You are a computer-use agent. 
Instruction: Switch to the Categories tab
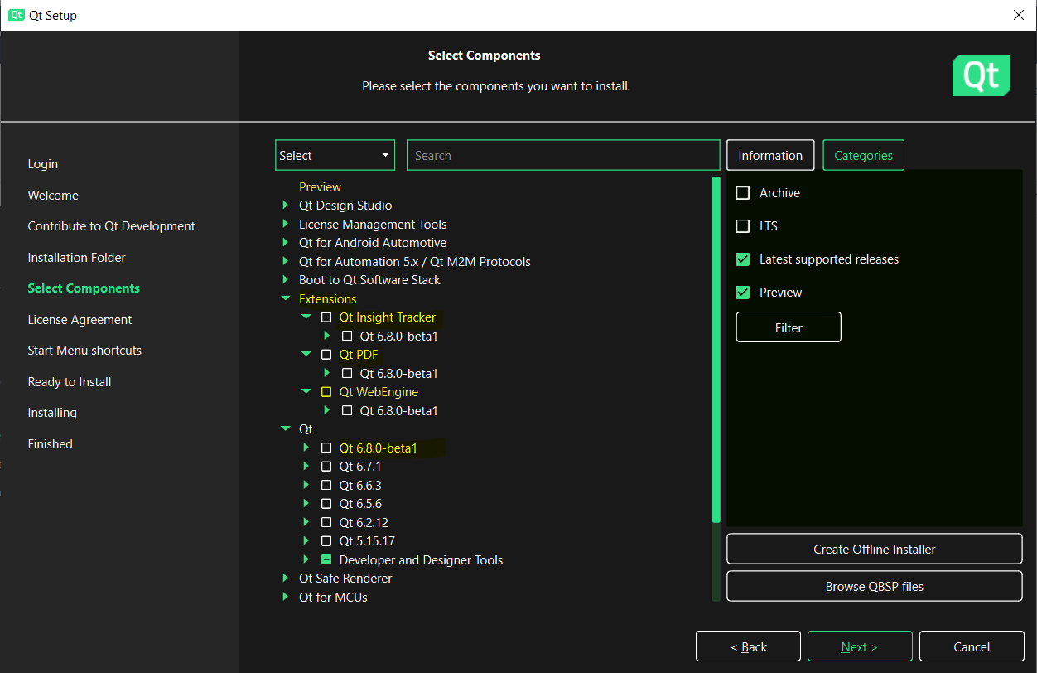[863, 156]
